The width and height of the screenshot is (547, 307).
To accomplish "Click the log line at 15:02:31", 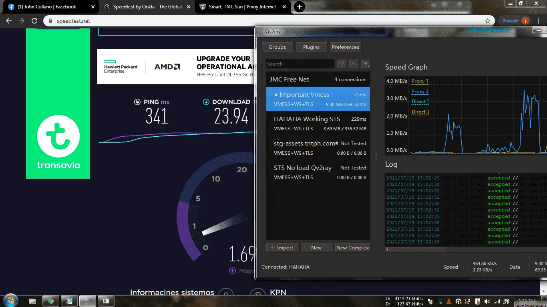I will coord(466,184).
